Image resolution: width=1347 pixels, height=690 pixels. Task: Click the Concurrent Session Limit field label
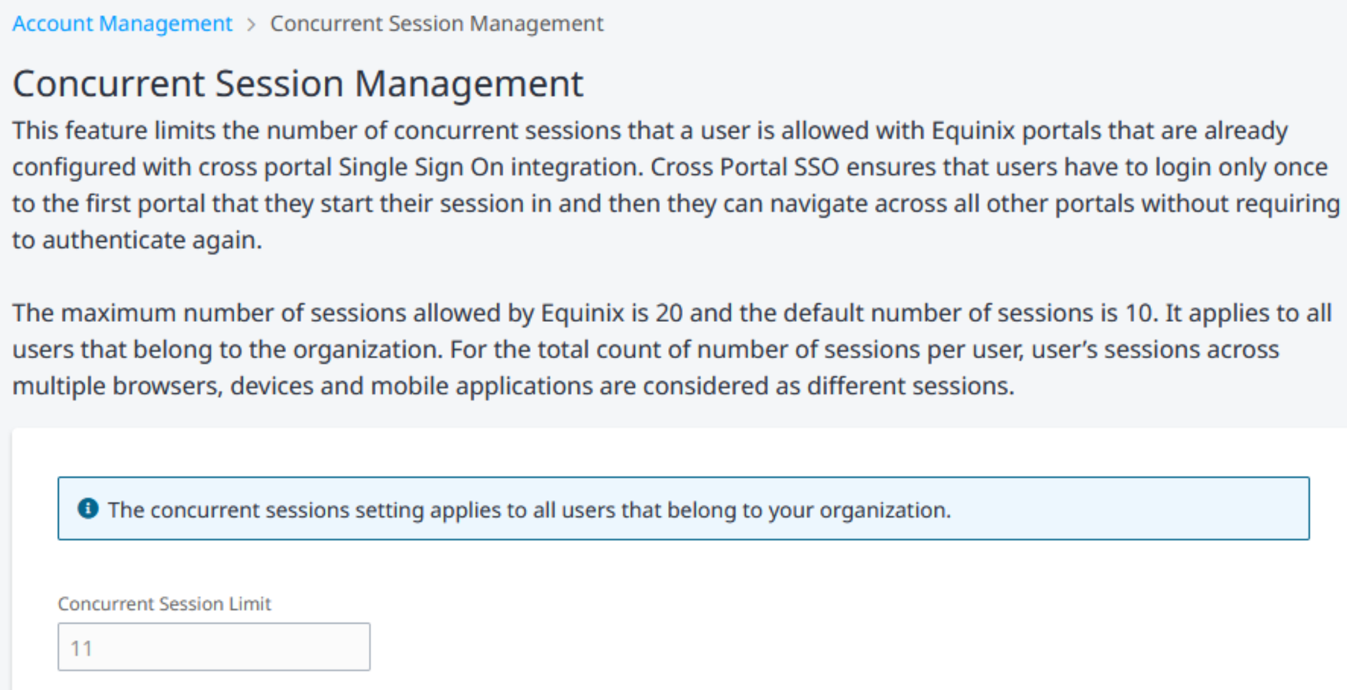click(164, 604)
